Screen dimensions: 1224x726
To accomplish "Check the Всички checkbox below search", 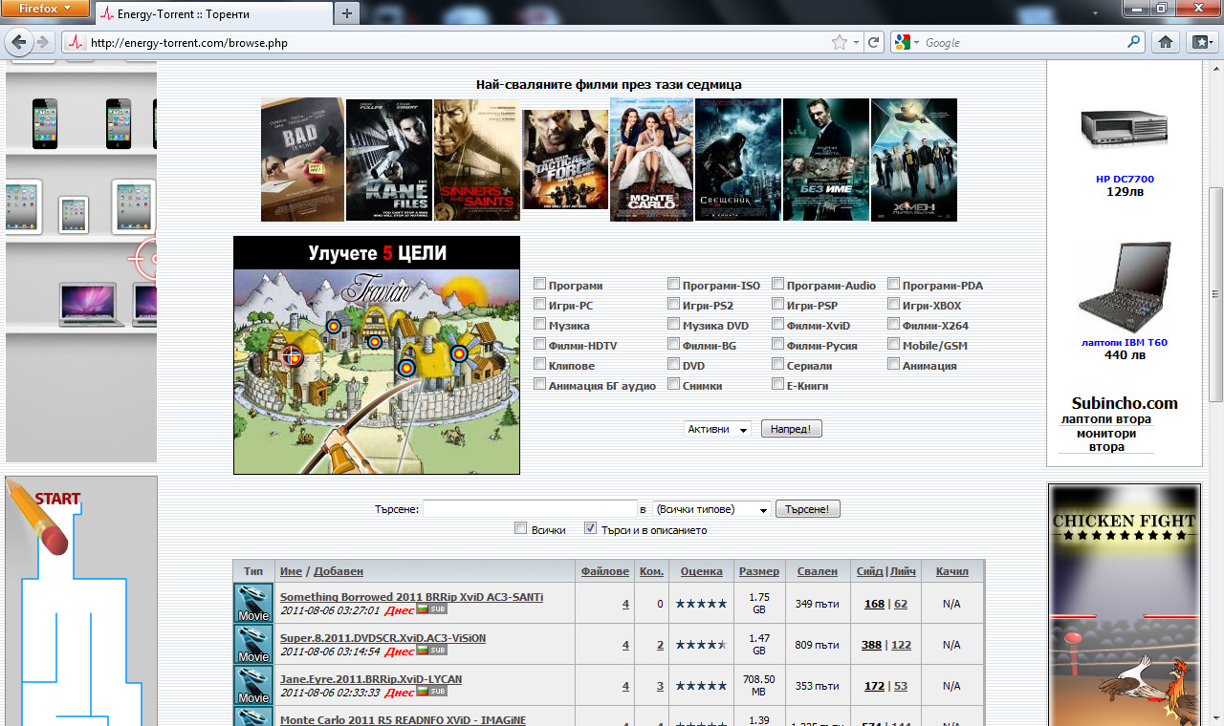I will 521,528.
